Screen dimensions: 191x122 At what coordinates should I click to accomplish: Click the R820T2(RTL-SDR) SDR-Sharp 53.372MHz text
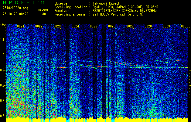point(124,11)
